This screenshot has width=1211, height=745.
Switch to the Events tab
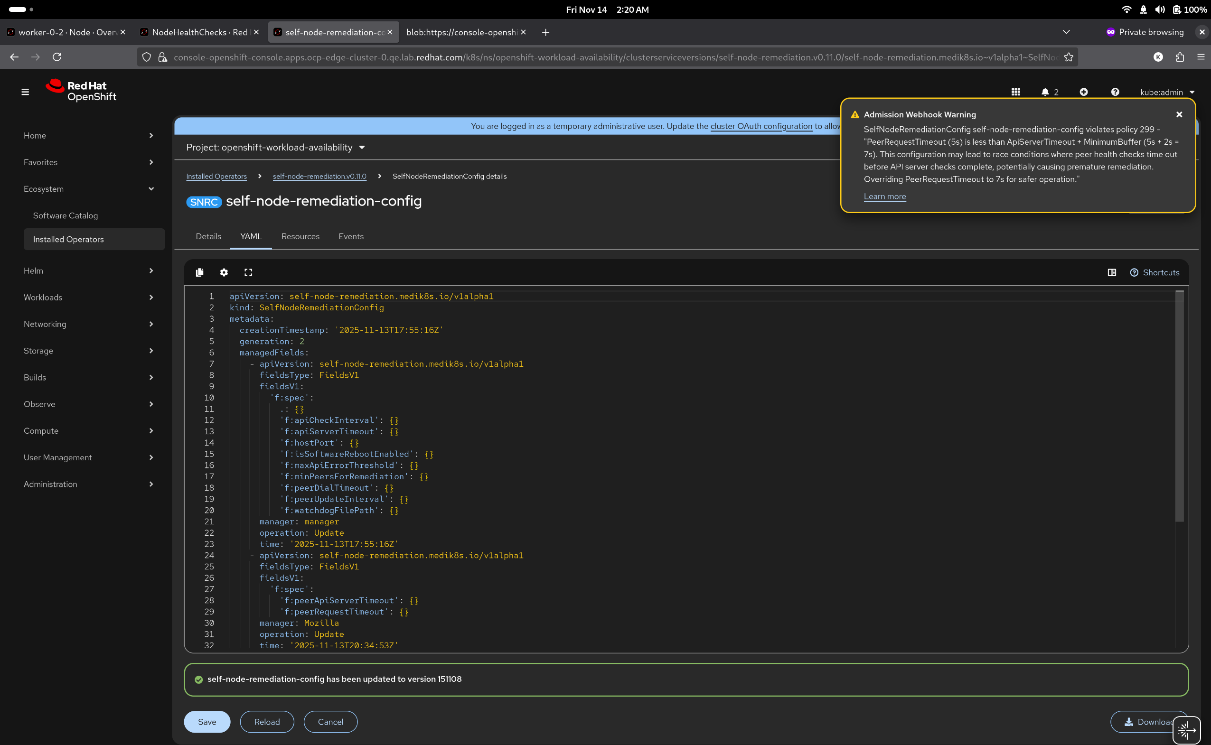point(351,236)
